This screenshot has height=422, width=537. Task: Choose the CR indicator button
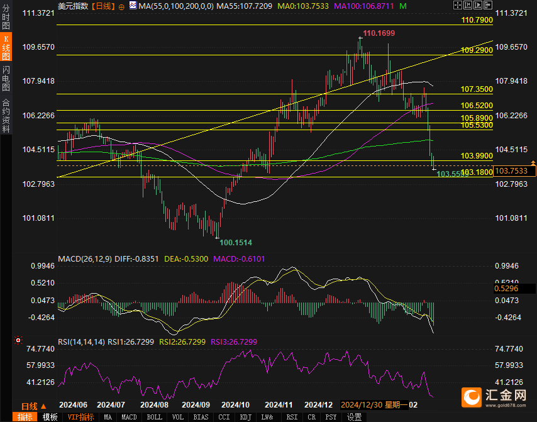(311, 417)
